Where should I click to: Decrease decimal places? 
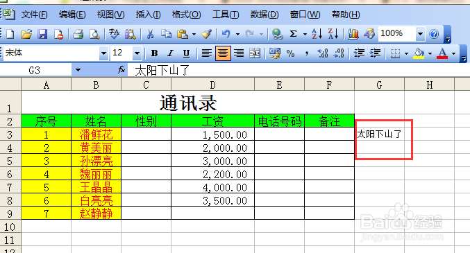click(x=339, y=53)
